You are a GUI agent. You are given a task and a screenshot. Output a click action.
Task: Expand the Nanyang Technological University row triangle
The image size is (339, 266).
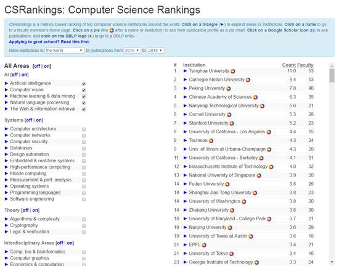(185, 106)
